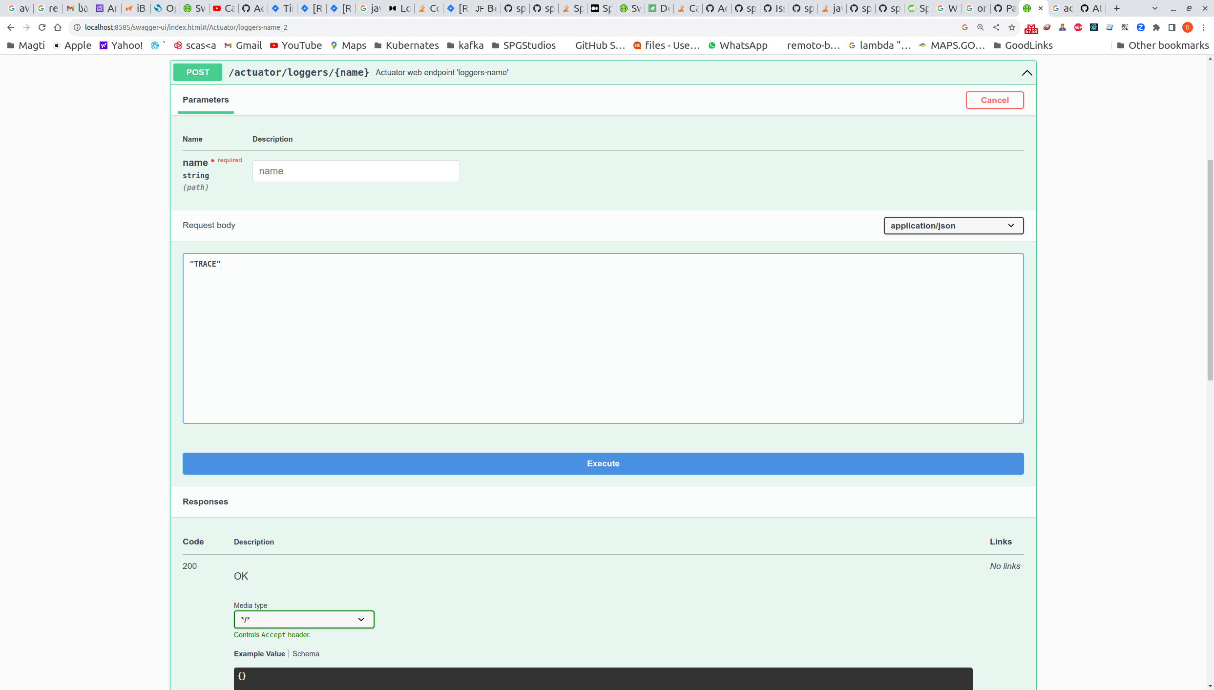
Task: Click inside the request body text area
Action: pos(603,338)
